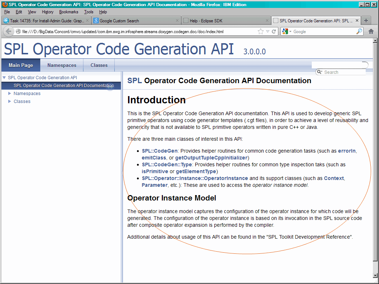
Task: Open the SPL::CodeGen::Type link
Action: [167, 164]
